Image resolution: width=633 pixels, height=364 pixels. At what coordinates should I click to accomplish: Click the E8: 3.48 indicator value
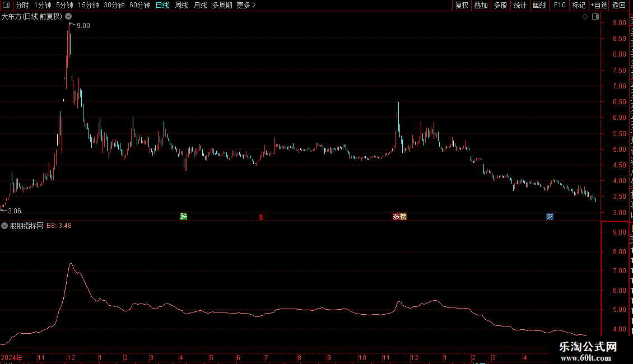[59, 226]
